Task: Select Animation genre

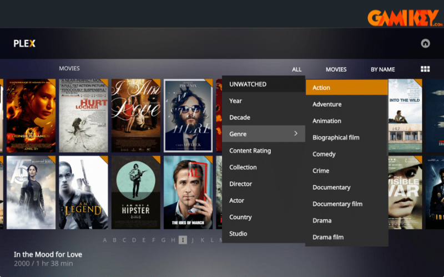Action: click(x=346, y=121)
